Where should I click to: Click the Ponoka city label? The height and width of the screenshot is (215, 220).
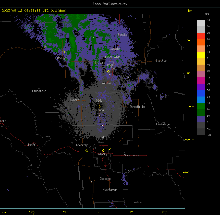[x=123, y=35]
